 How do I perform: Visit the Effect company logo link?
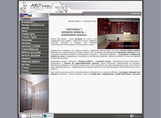click(135, 116)
